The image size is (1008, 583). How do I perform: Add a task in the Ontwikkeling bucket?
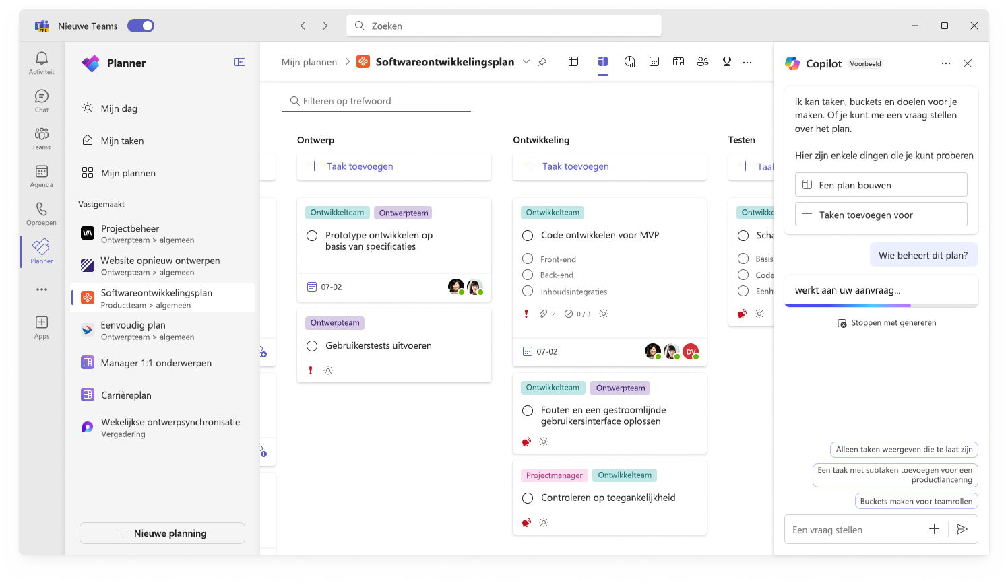610,166
